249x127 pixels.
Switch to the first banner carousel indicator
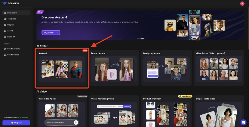pyautogui.click(x=138, y=38)
